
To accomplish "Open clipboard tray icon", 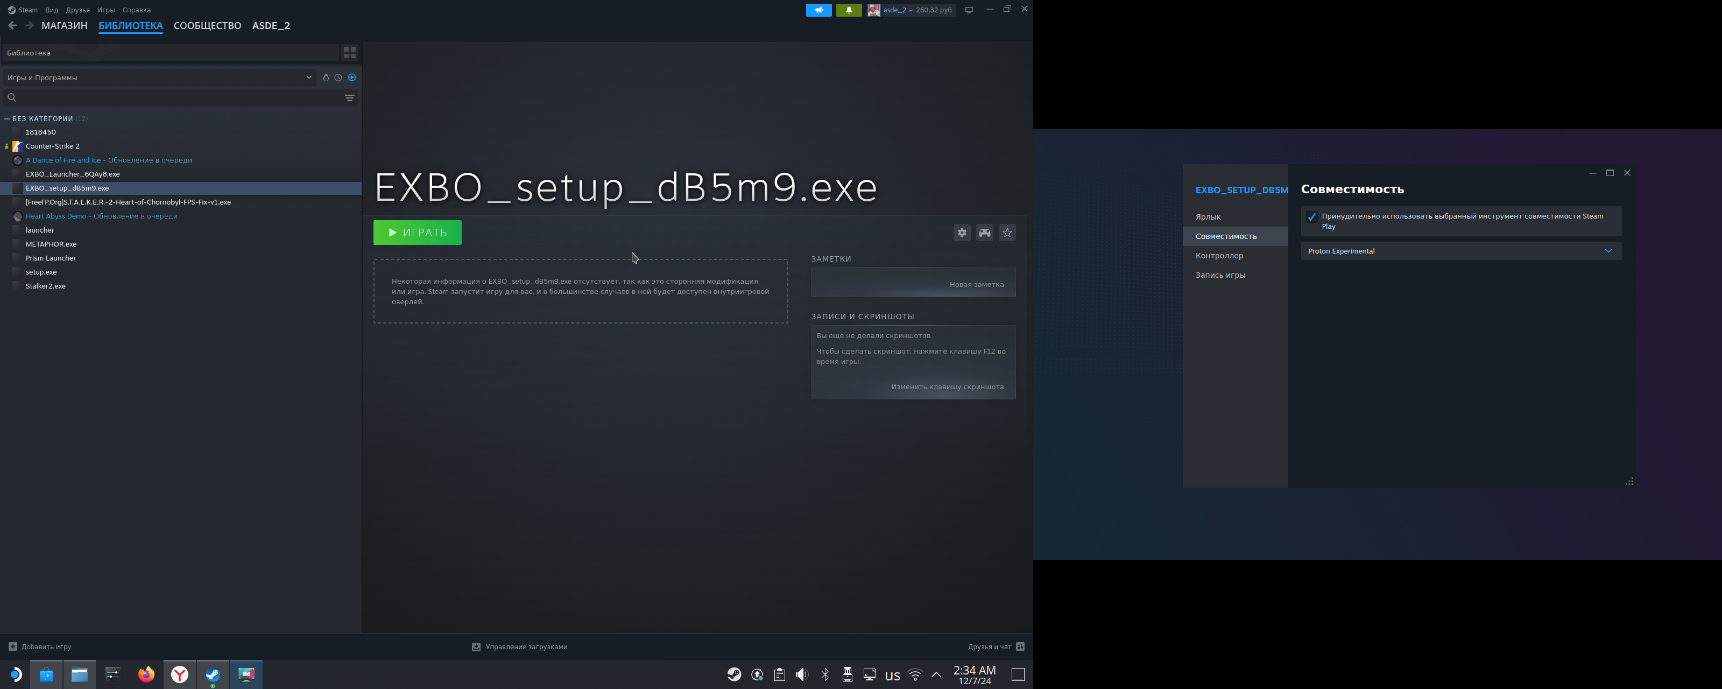I will pos(779,674).
